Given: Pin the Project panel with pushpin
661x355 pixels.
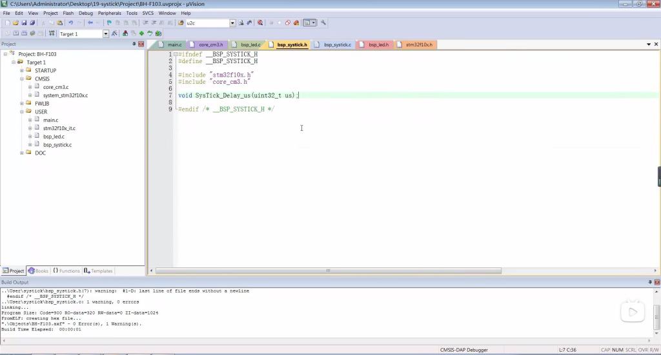Looking at the screenshot, I should [x=134, y=44].
